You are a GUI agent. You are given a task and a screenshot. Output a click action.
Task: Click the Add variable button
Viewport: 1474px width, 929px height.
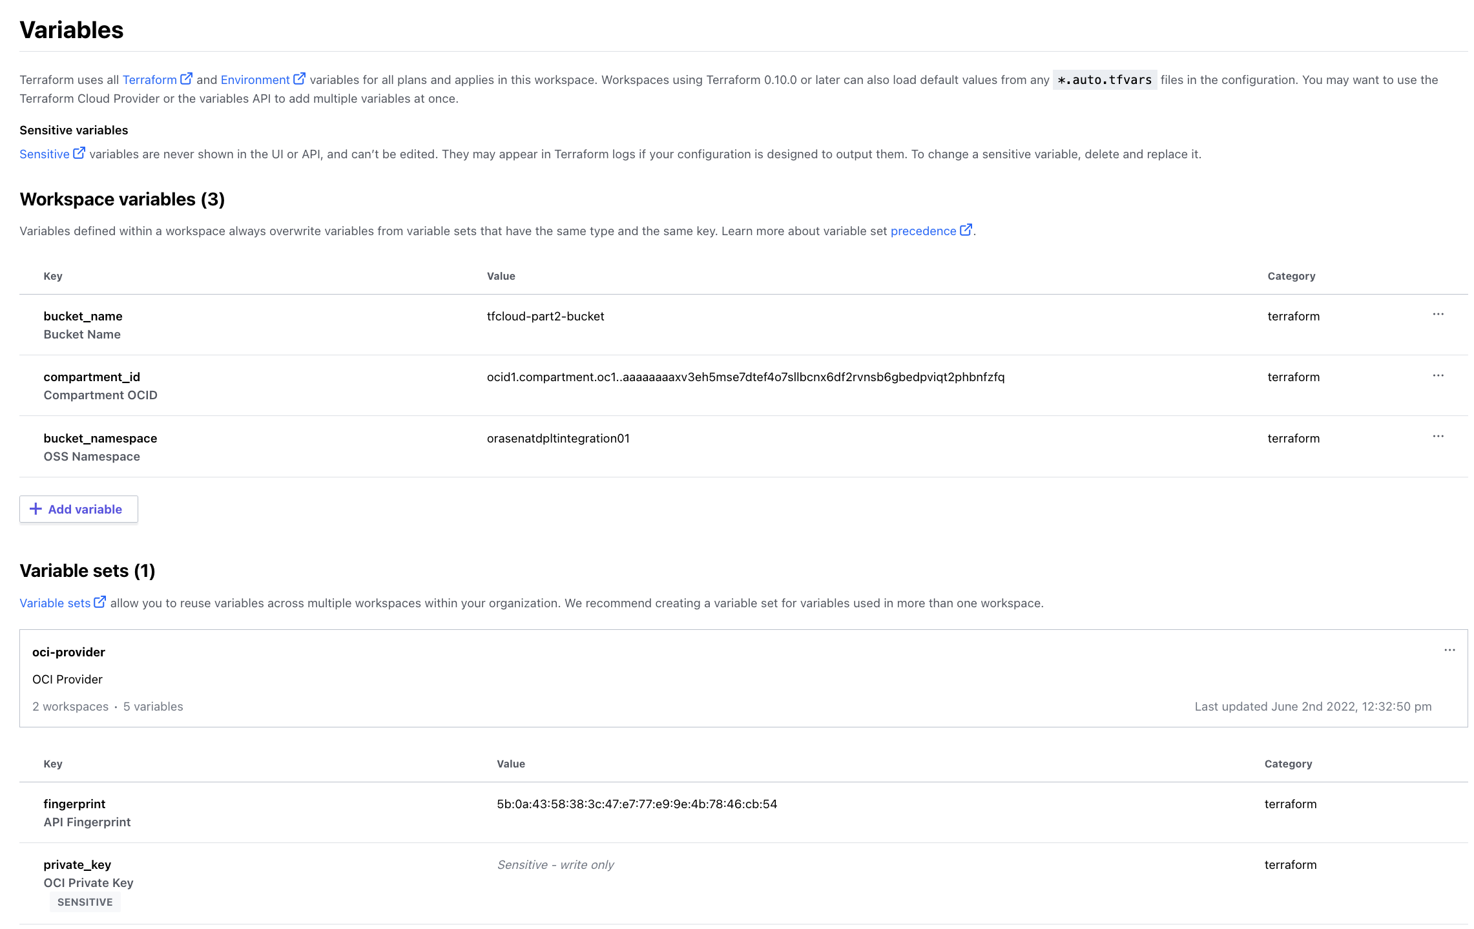[79, 509]
